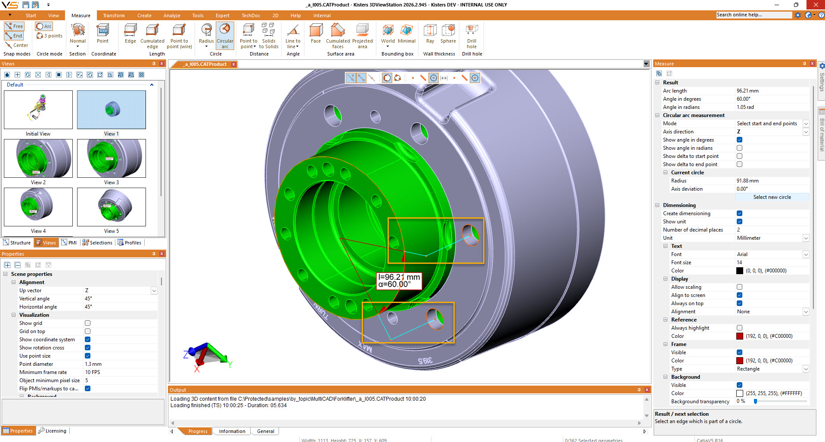Enable the End snap mode

14,36
